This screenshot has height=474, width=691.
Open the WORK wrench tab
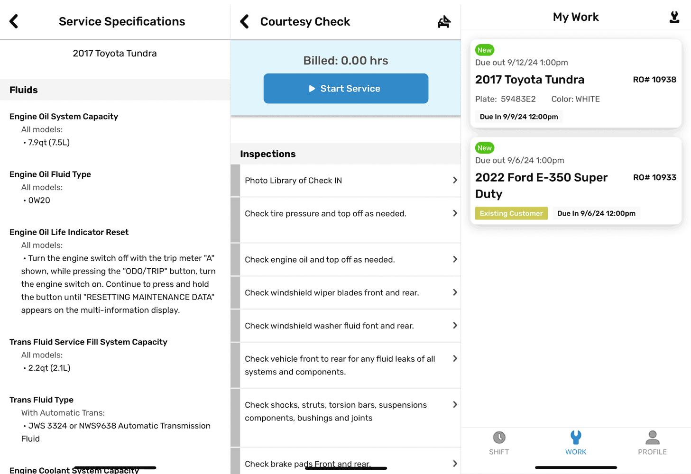click(576, 443)
